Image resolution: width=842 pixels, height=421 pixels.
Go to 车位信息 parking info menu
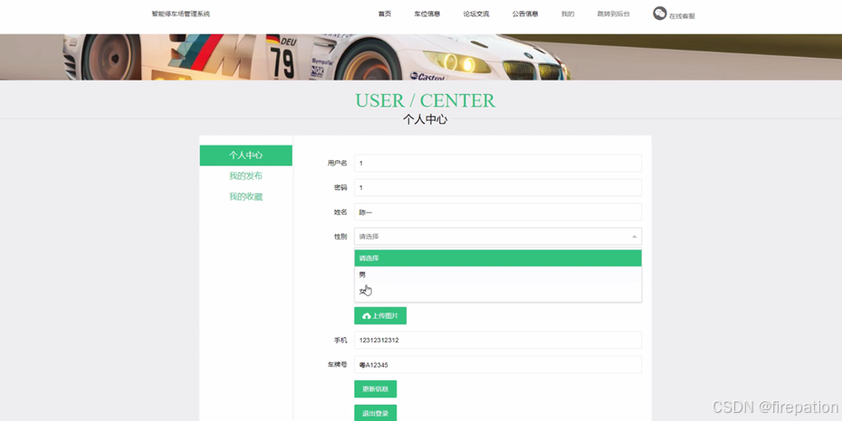point(427,14)
